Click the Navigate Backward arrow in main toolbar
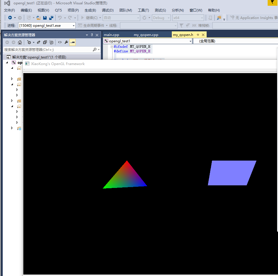The width and height of the screenshot is (278, 276). click(x=10, y=18)
